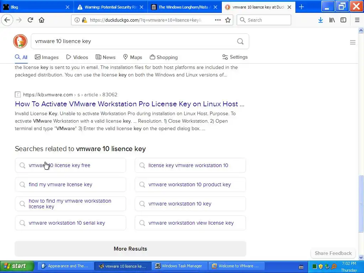
Task: Open the Firefox library icon
Action: pos(332,20)
